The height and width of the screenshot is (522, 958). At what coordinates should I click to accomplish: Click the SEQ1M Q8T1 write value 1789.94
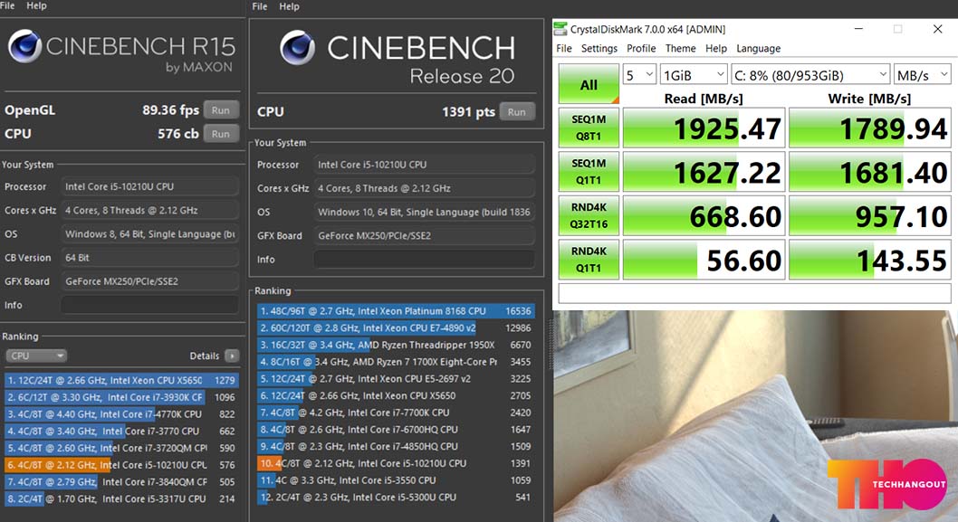click(x=870, y=128)
